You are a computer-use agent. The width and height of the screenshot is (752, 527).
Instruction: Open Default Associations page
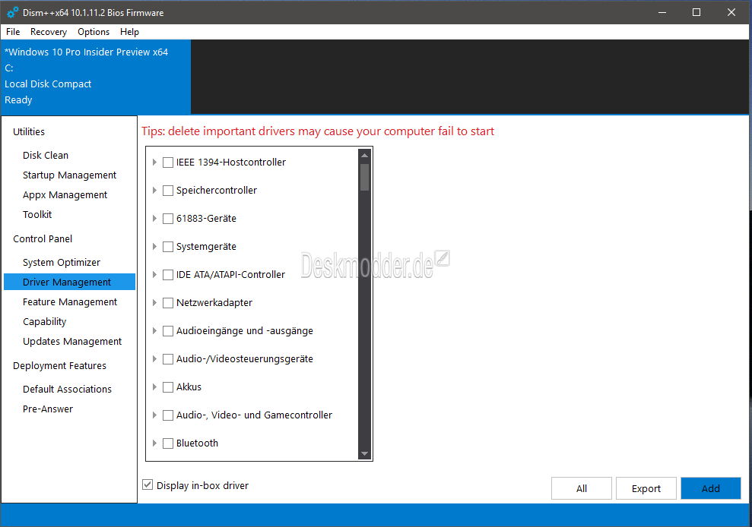[67, 389]
